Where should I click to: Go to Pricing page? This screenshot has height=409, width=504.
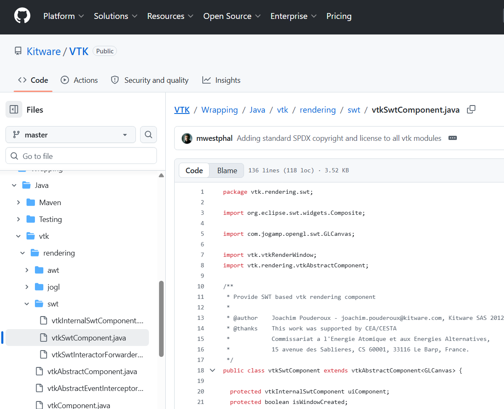pos(339,16)
